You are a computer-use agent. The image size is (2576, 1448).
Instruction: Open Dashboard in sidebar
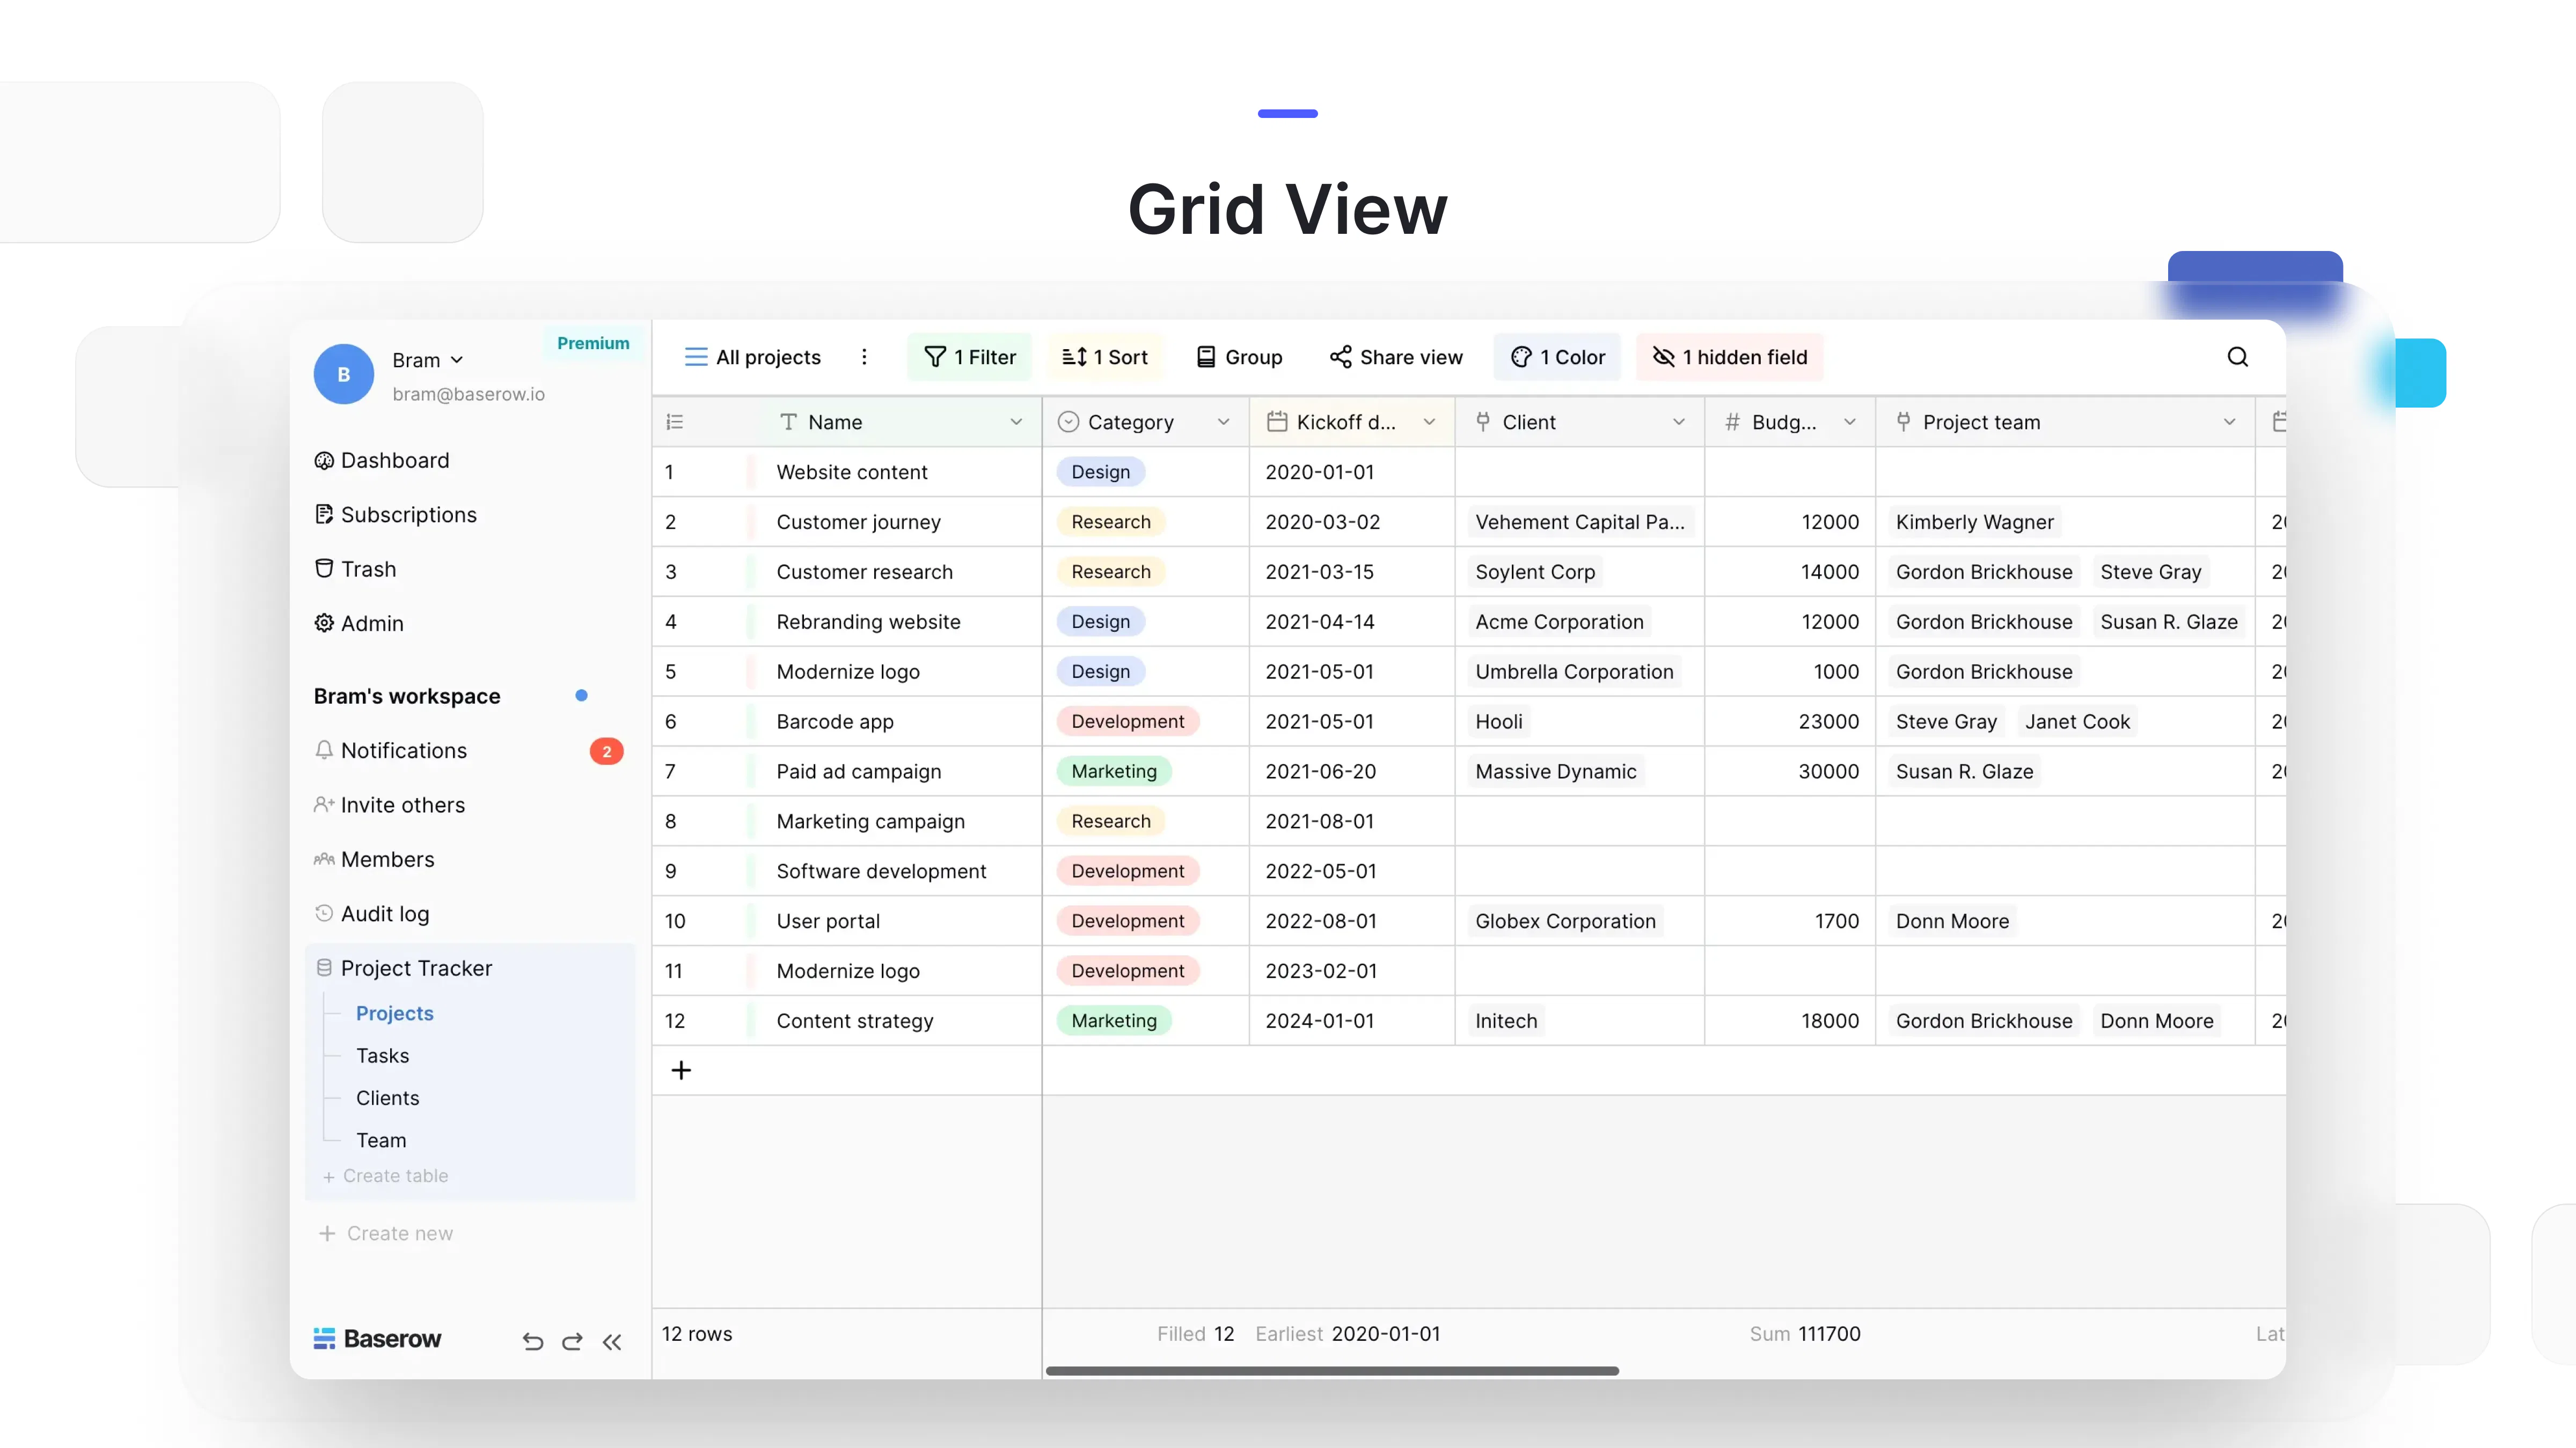coord(382,461)
